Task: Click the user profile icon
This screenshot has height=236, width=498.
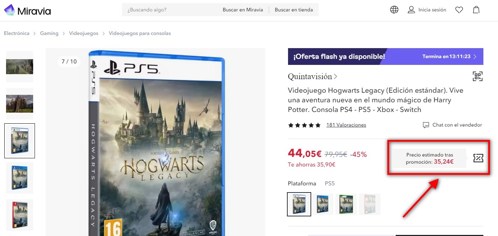Action: [x=411, y=10]
